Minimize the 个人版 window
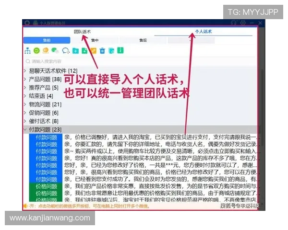Screen dimensions: 288x230 pos(252,23)
